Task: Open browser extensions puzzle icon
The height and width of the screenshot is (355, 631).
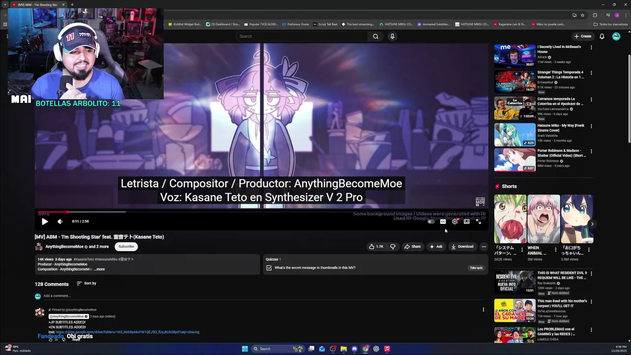Action: point(595,15)
